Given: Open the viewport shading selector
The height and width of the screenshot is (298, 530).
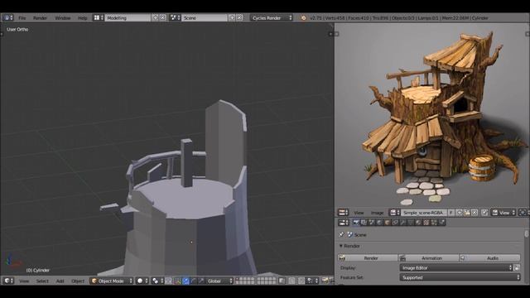Looking at the screenshot, I should pyautogui.click(x=142, y=281).
